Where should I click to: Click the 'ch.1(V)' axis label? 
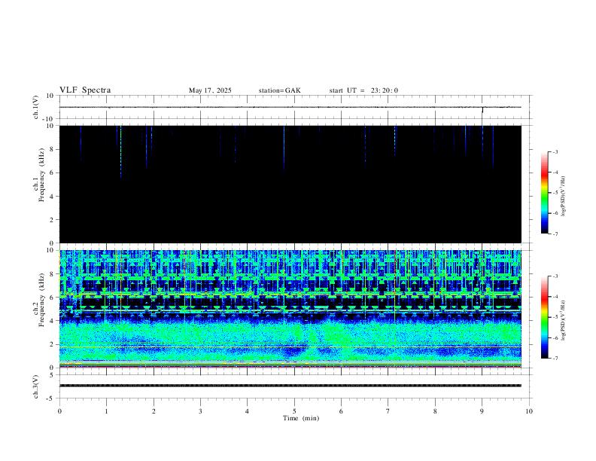[36, 107]
